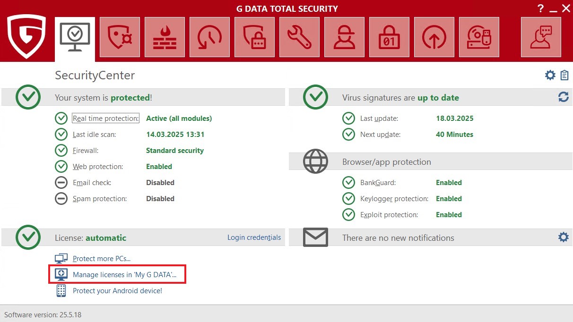Click the Email check entry
Screen dimensions: 573x322
(92, 183)
